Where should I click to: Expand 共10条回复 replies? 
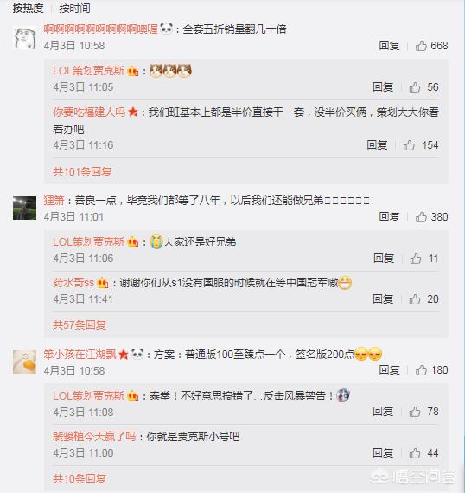pos(80,478)
